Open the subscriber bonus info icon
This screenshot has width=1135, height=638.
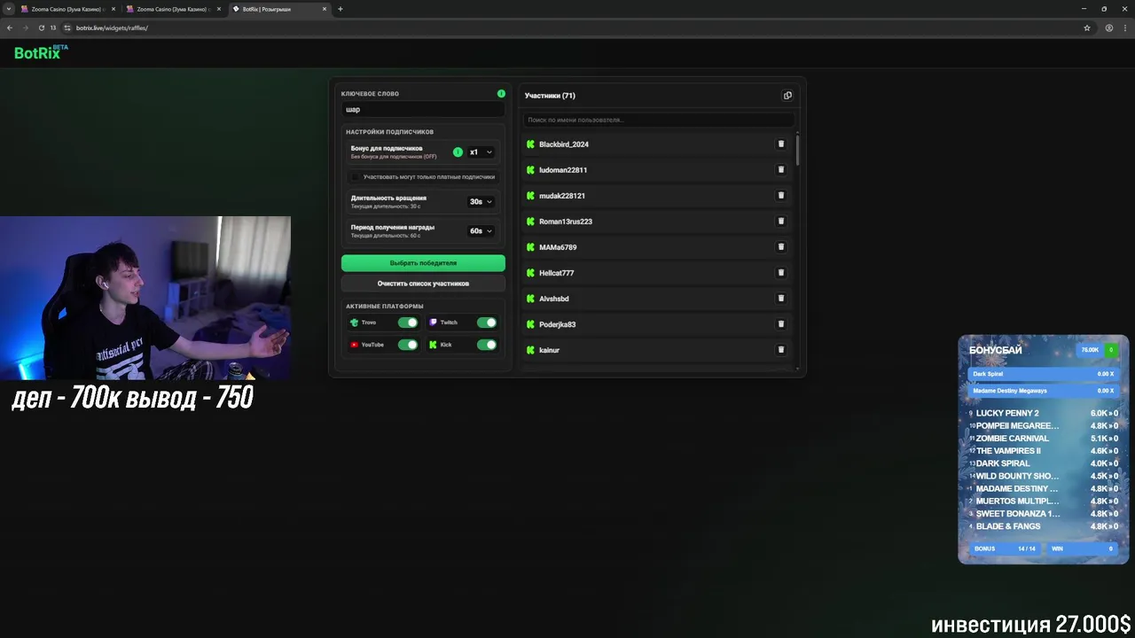(x=458, y=152)
